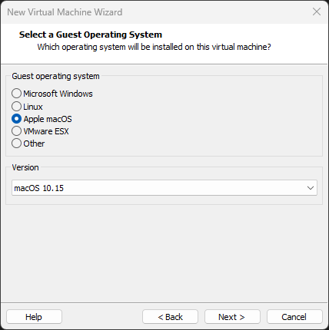The width and height of the screenshot is (329, 330).
Task: Close the wizard with the X icon
Action: (317, 12)
